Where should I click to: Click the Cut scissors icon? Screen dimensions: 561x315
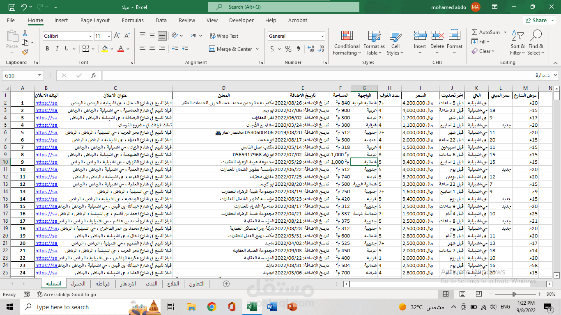coord(25,33)
